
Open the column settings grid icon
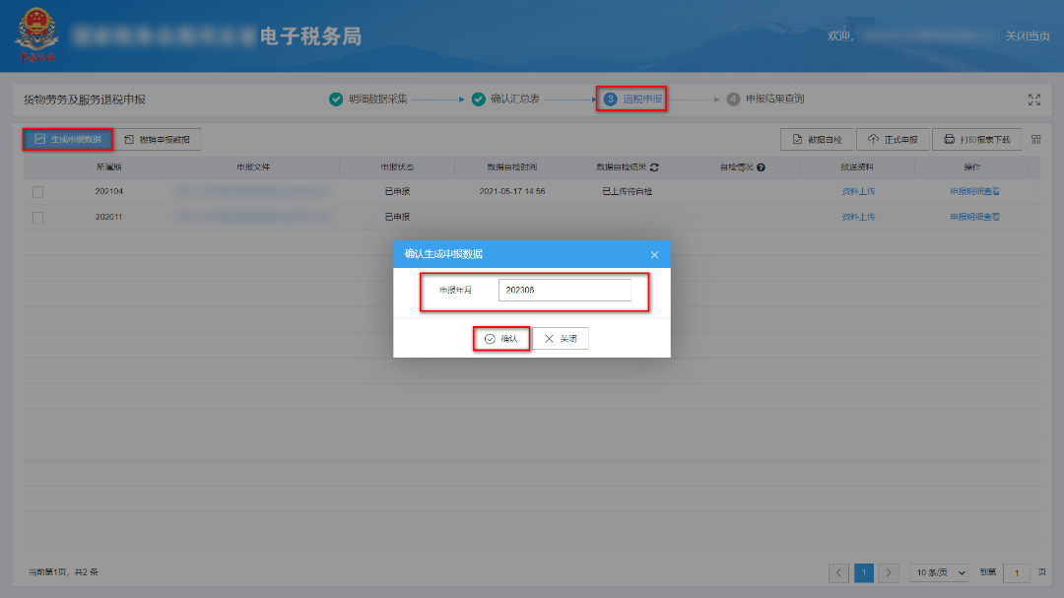tap(1036, 139)
